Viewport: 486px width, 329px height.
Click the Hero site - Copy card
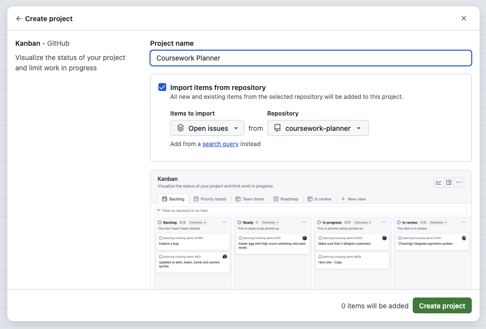click(352, 260)
